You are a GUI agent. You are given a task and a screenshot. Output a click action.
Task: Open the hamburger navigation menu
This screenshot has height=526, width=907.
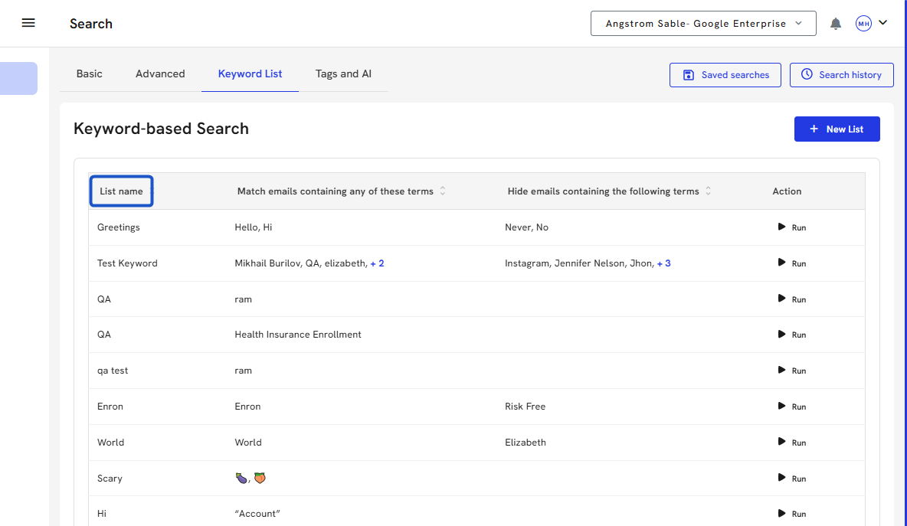click(x=28, y=23)
